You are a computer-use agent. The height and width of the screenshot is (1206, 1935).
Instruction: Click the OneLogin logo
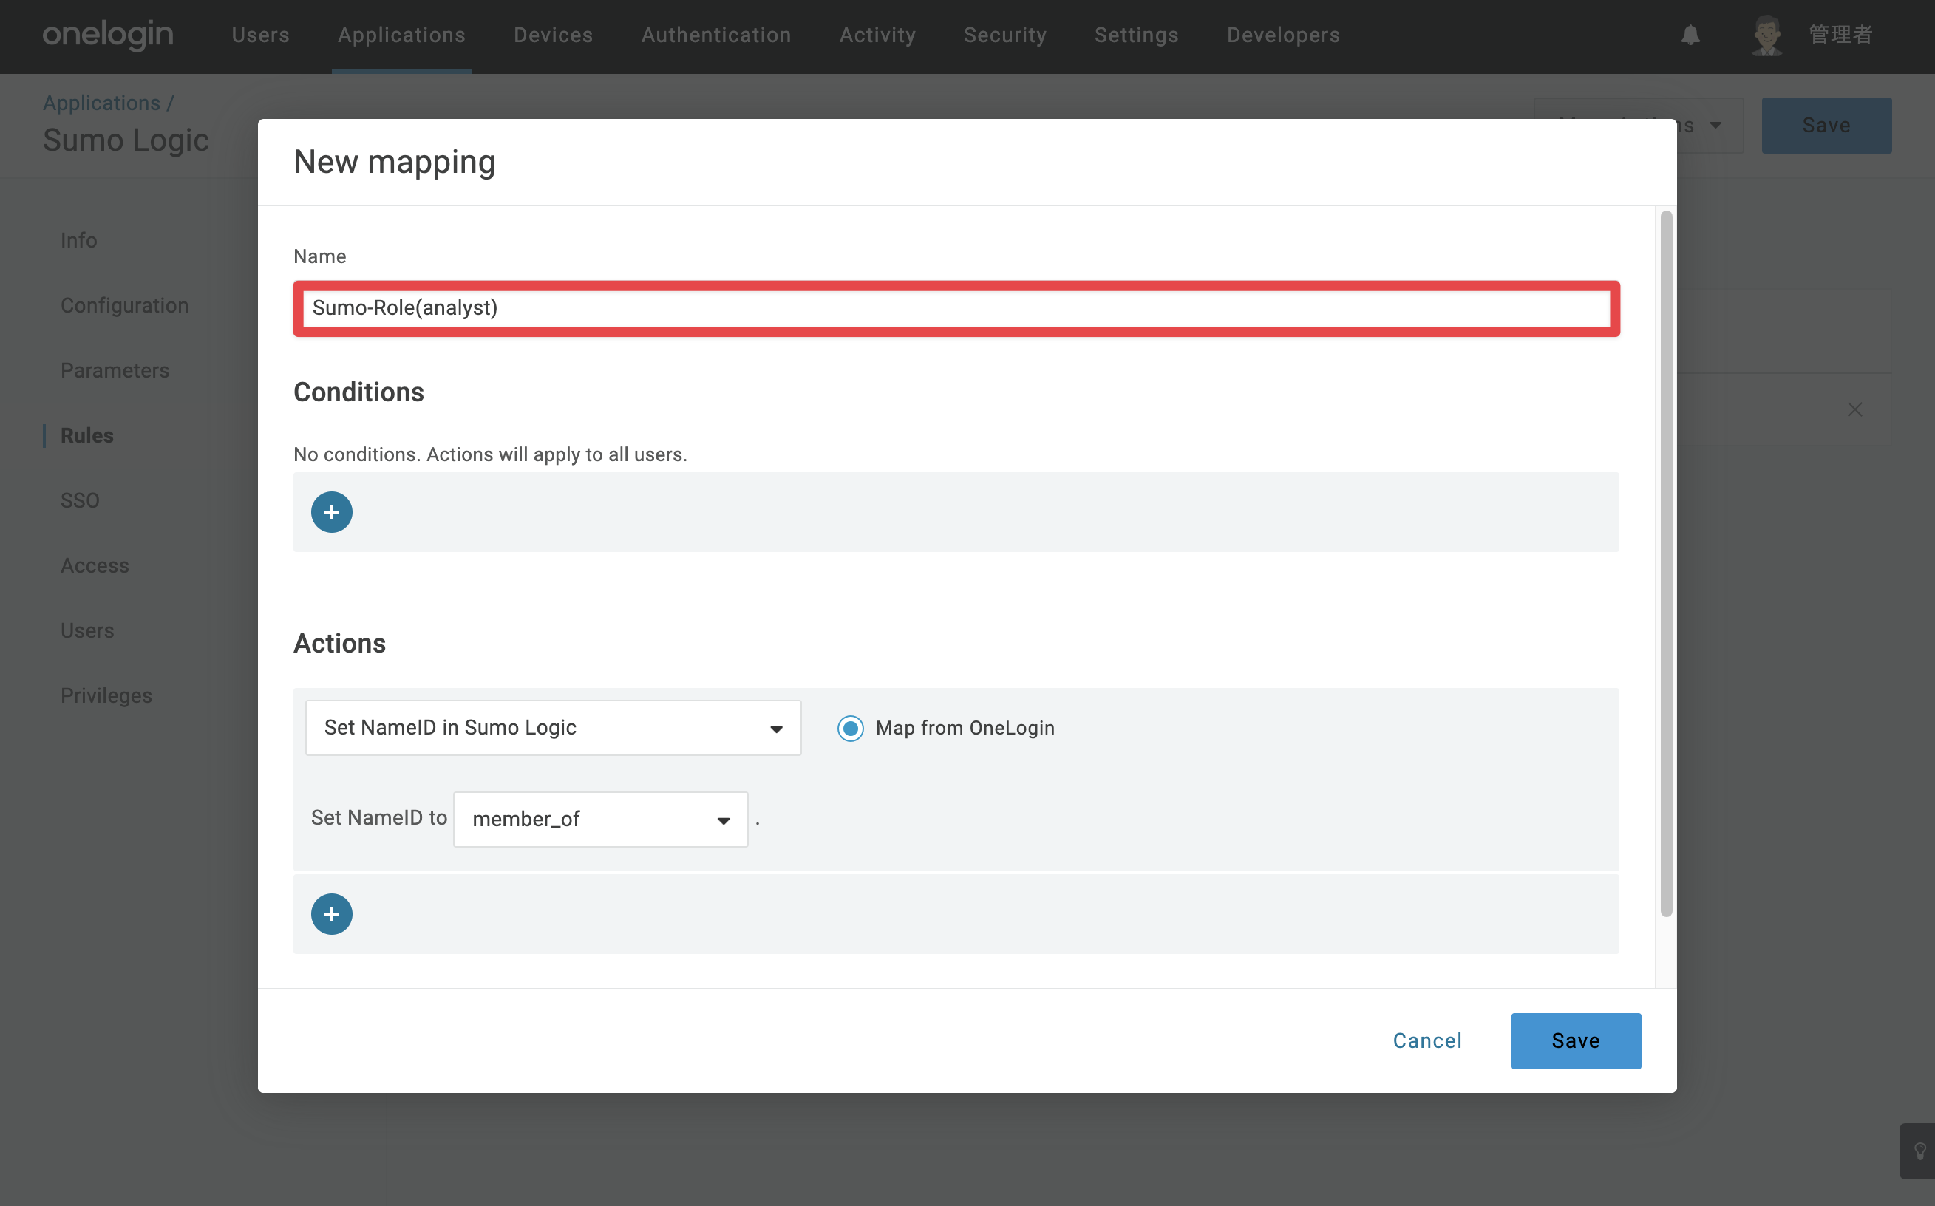pos(108,35)
